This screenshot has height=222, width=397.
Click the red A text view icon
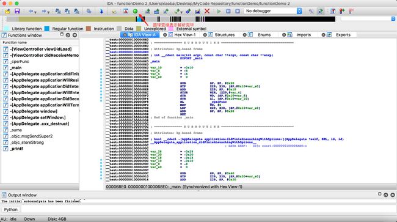tap(126, 11)
